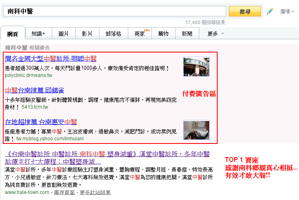Open ad link 在地超推薦 台南惠安中醫
Image resolution: width=299 pixels, height=200 pixels.
click(x=41, y=122)
